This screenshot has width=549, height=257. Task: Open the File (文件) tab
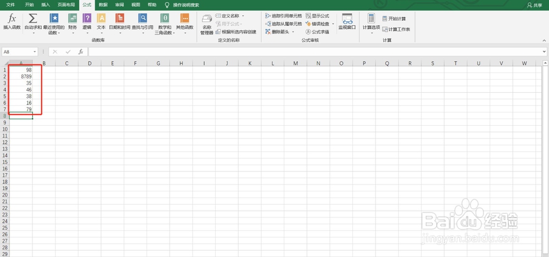10,5
